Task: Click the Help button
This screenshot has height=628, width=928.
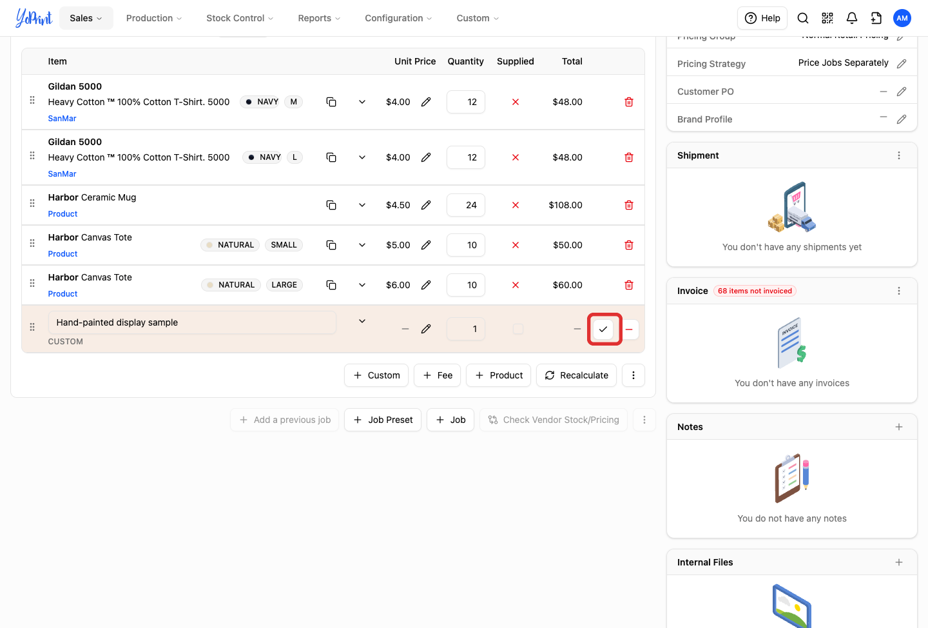Action: point(762,18)
